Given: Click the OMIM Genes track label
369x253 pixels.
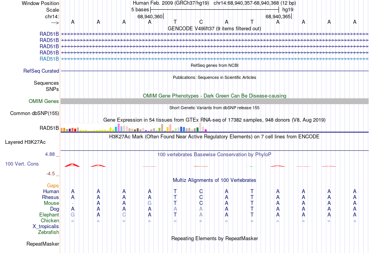Looking at the screenshot, I should [44, 101].
